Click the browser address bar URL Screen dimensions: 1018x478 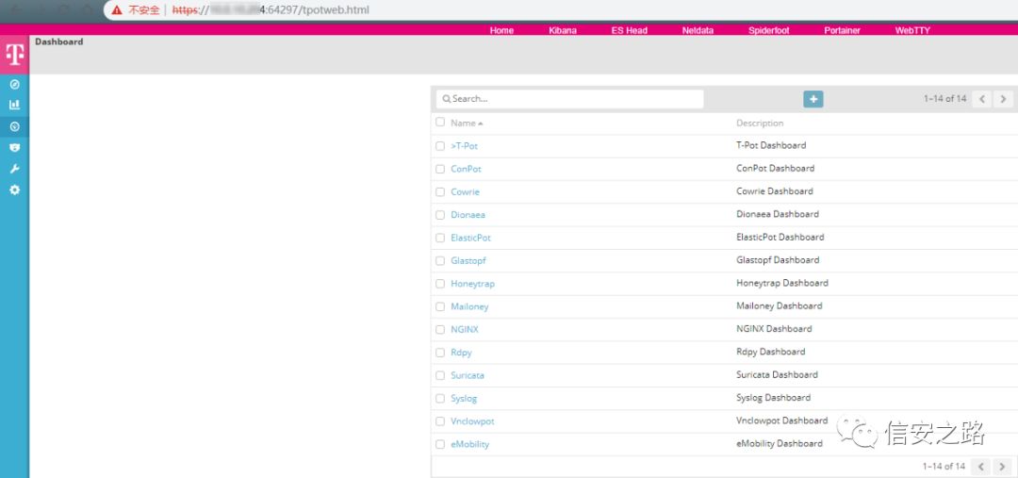271,10
